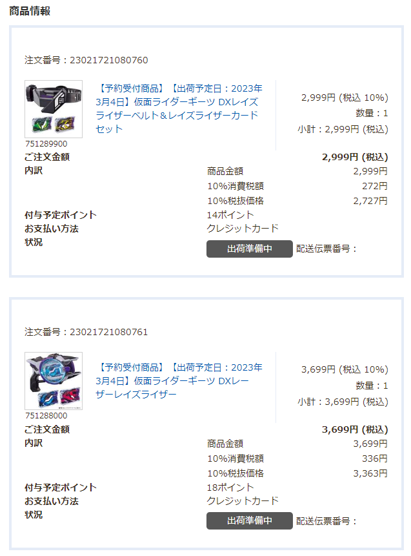The width and height of the screenshot is (411, 556).
Task: Click the first 出荷準備中 status button
Action: (249, 249)
